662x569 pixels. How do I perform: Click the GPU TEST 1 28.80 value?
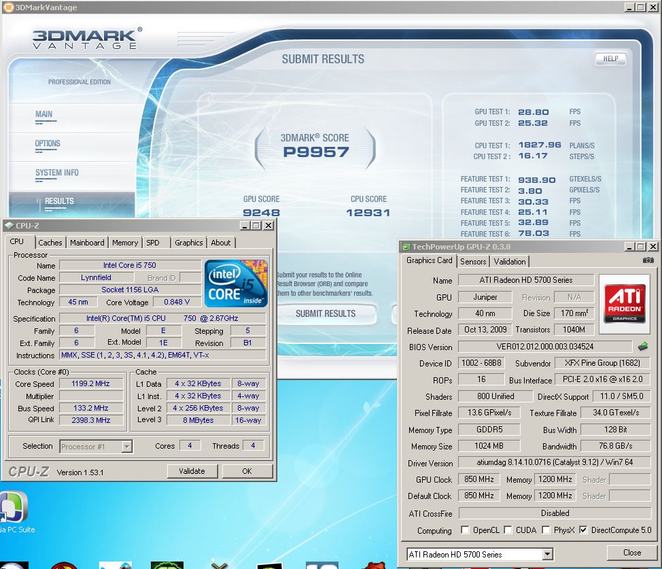534,112
